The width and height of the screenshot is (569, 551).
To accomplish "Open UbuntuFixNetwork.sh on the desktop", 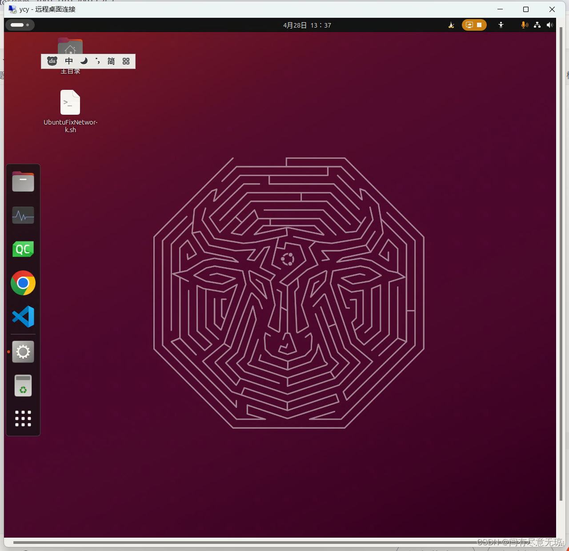I will tap(70, 103).
